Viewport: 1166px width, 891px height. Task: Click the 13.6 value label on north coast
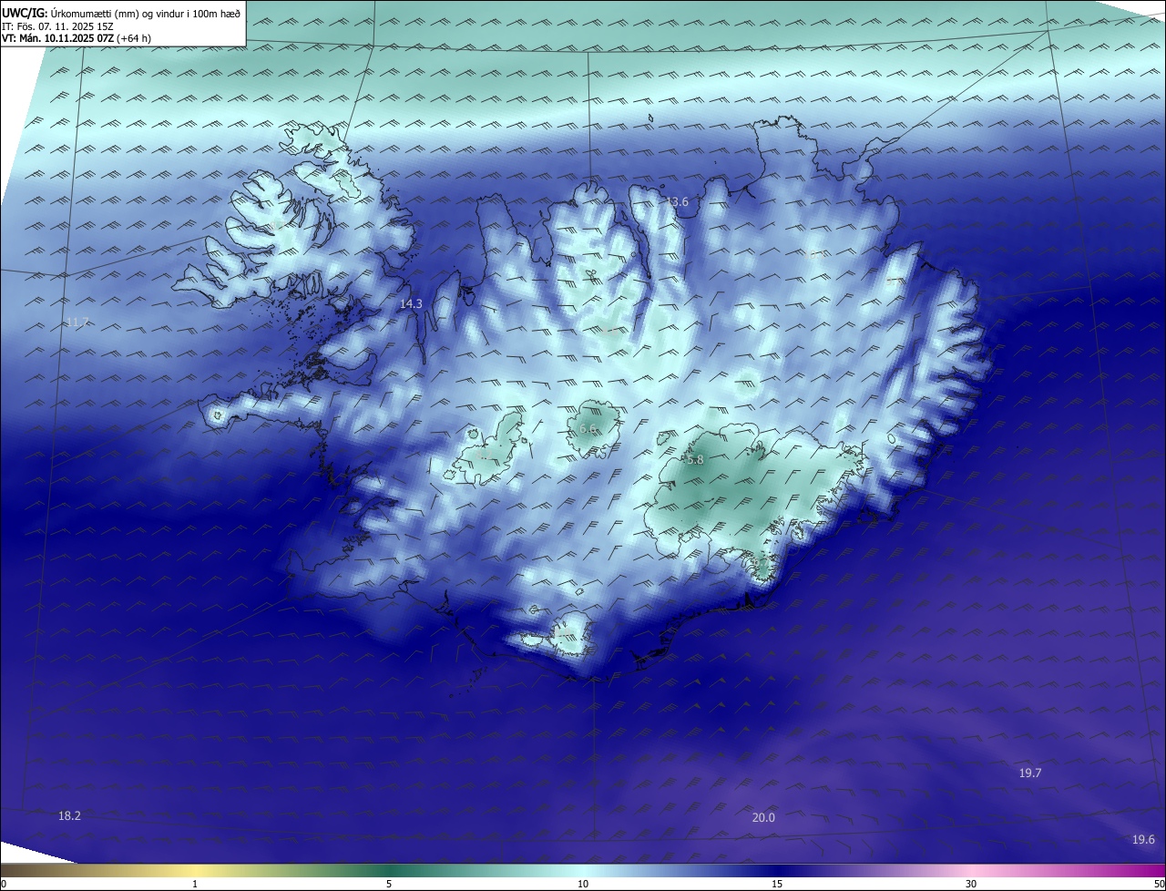tap(678, 201)
